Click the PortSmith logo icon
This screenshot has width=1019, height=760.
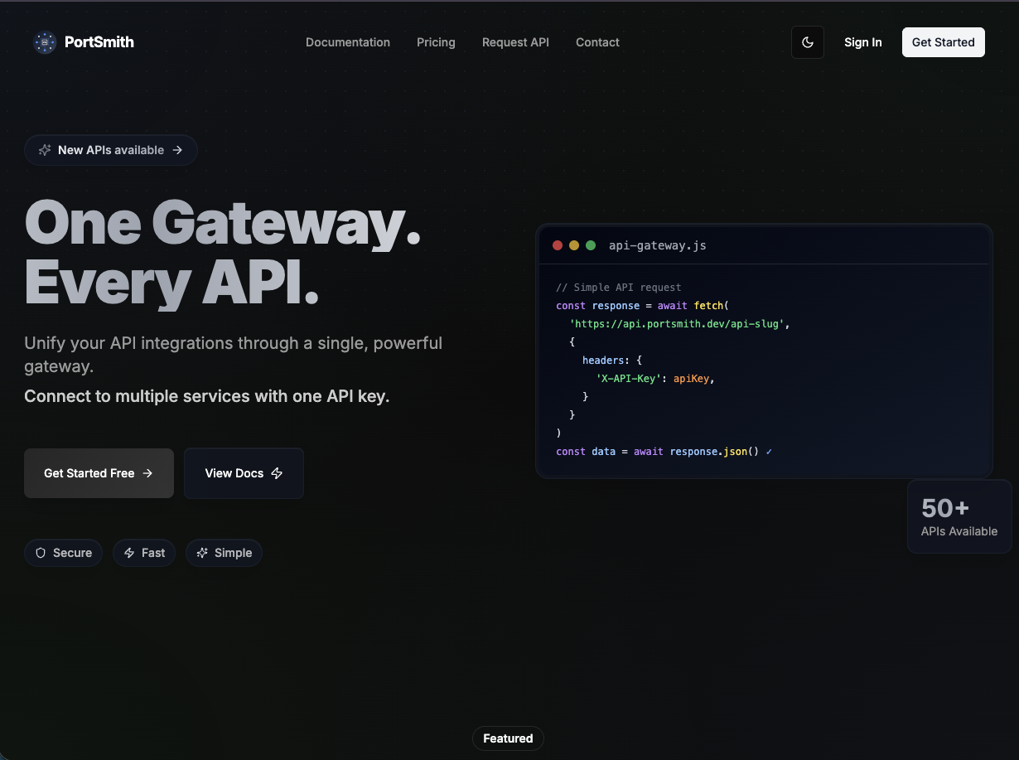click(x=45, y=42)
